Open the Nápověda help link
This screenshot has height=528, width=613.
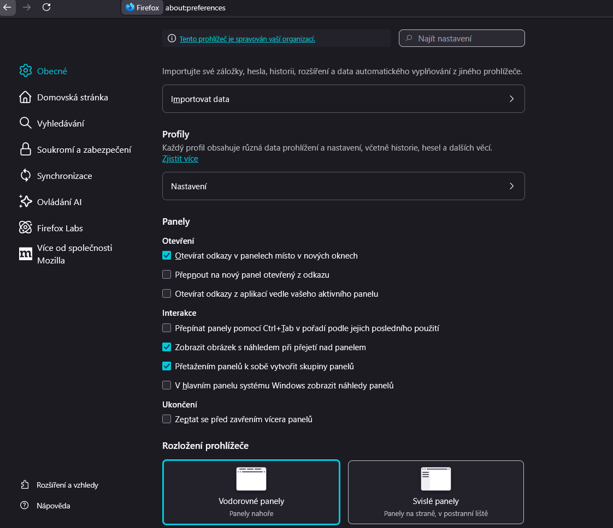pyautogui.click(x=53, y=506)
